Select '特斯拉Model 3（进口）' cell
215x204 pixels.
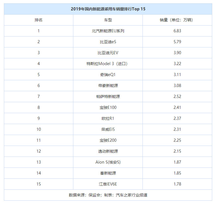pyautogui.click(x=108, y=64)
